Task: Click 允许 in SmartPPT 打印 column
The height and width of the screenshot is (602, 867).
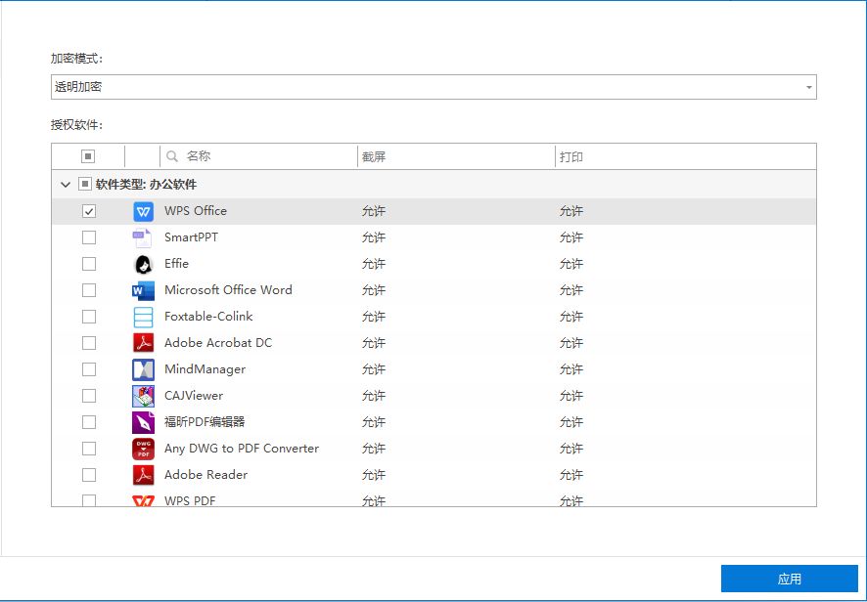Action: [571, 237]
